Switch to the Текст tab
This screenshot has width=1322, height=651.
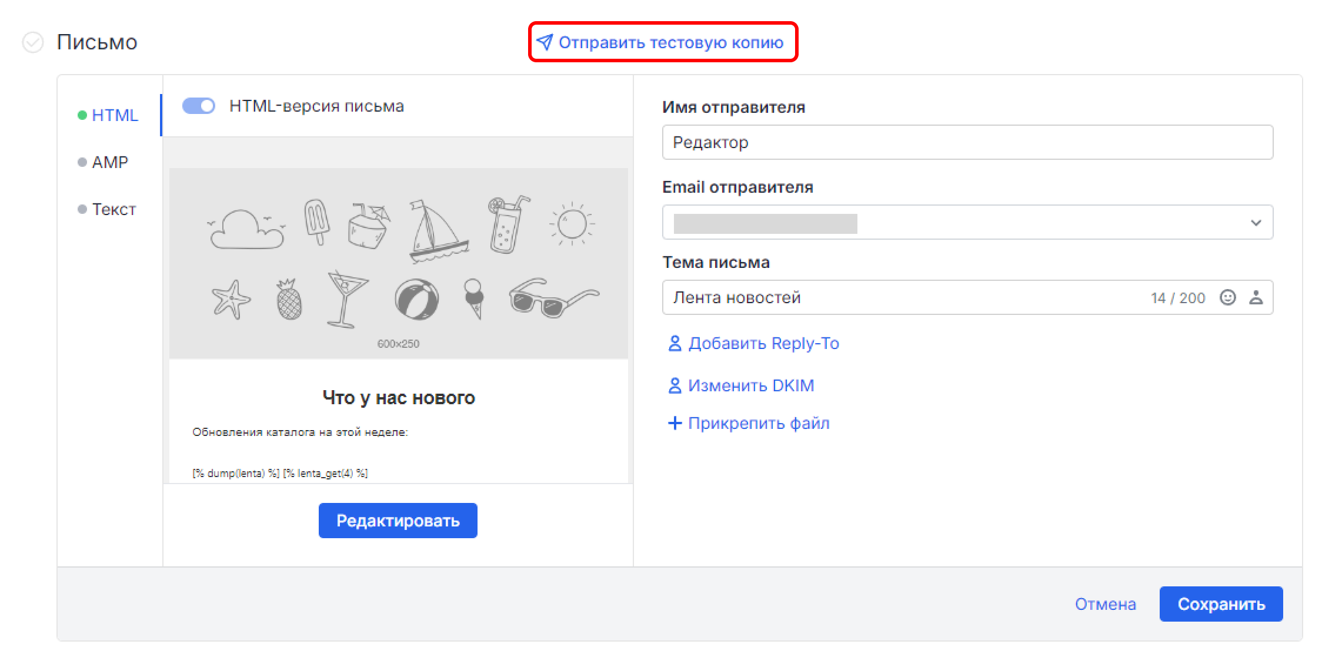click(x=113, y=209)
